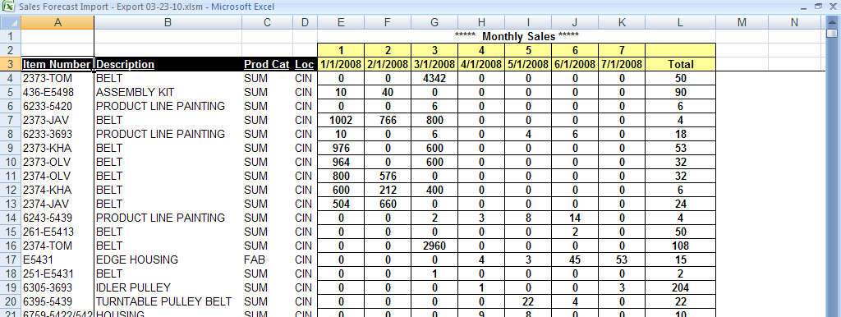Select item number cell '6305-3693'
The height and width of the screenshot is (317, 841).
coord(57,287)
